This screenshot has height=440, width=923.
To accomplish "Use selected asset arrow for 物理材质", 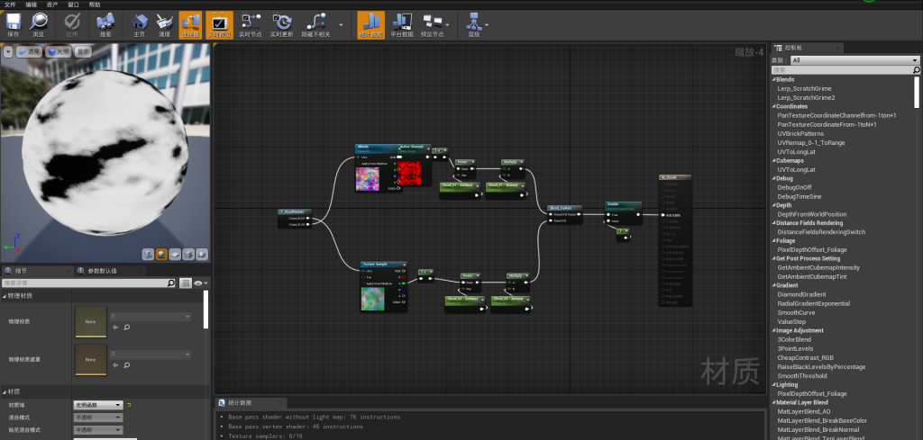I will [115, 328].
